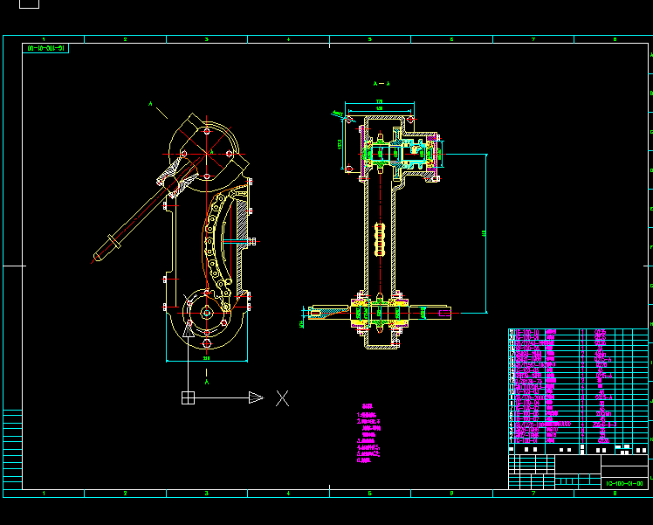The height and width of the screenshot is (525, 653).
Task: Select the magenta technical requirements notes block
Action: coord(368,433)
